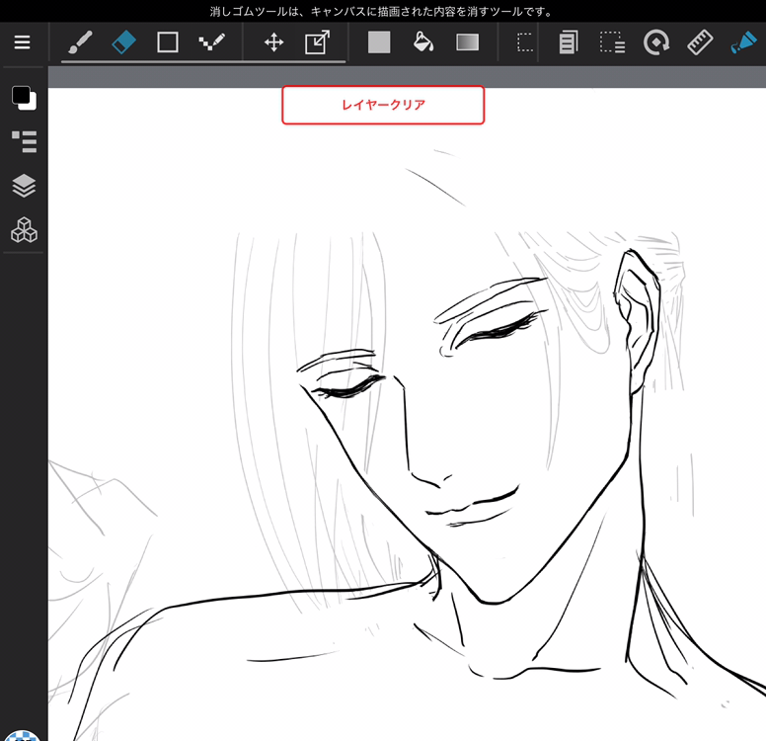Tap the blue flashlight pen icon
The width and height of the screenshot is (766, 741).
tap(743, 42)
